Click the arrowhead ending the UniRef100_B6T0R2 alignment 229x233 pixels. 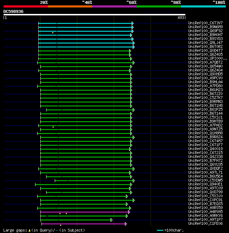(x=134, y=47)
